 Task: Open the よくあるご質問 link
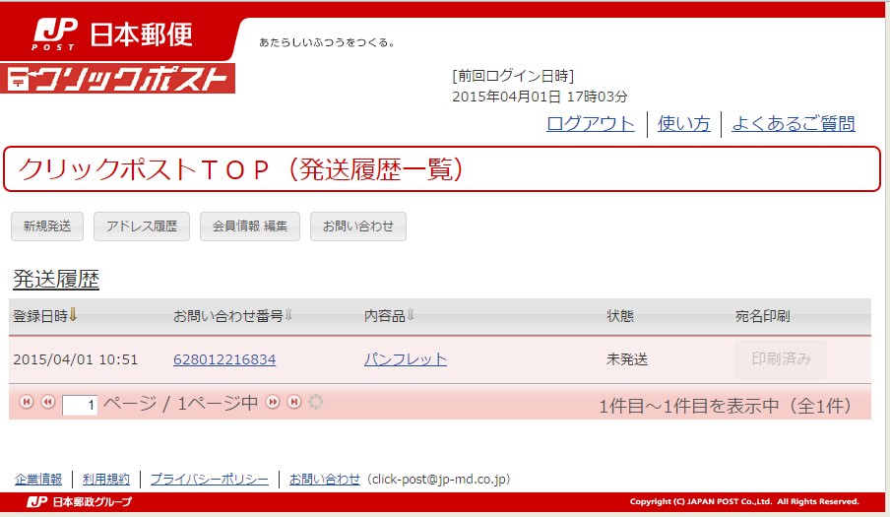794,123
